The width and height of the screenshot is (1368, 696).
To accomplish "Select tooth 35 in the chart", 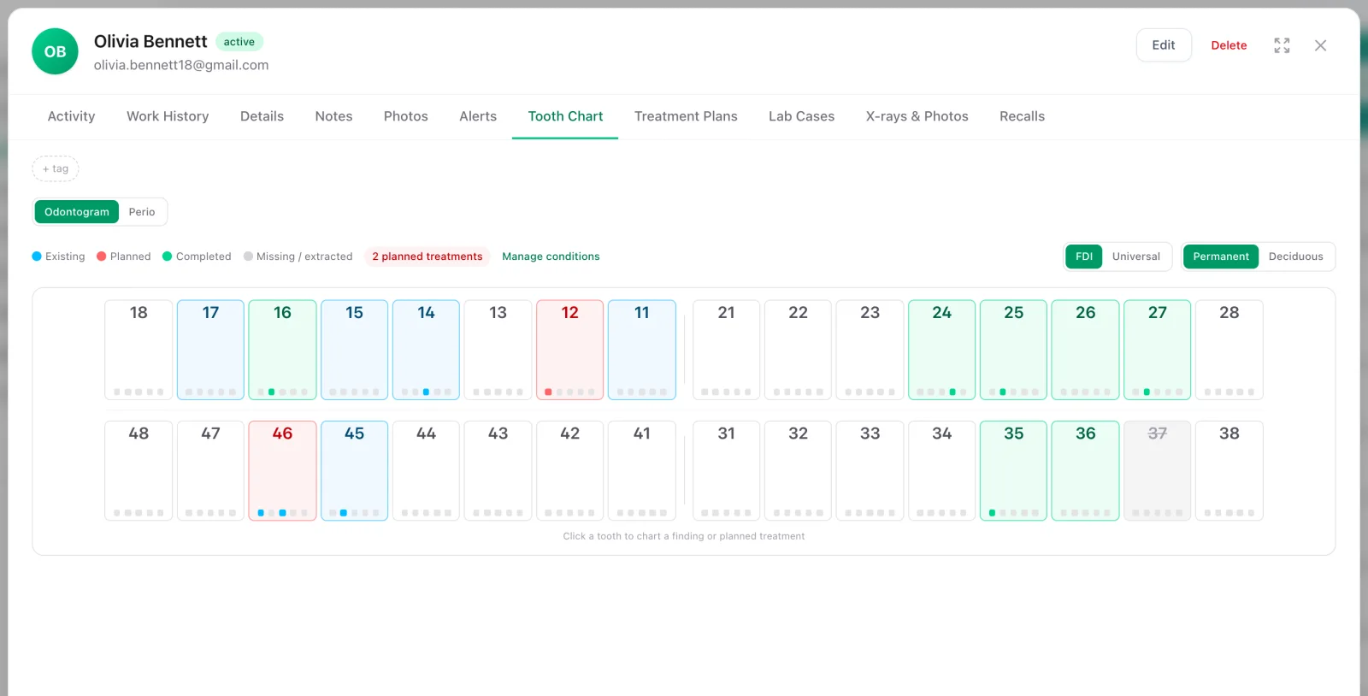I will coord(1013,470).
